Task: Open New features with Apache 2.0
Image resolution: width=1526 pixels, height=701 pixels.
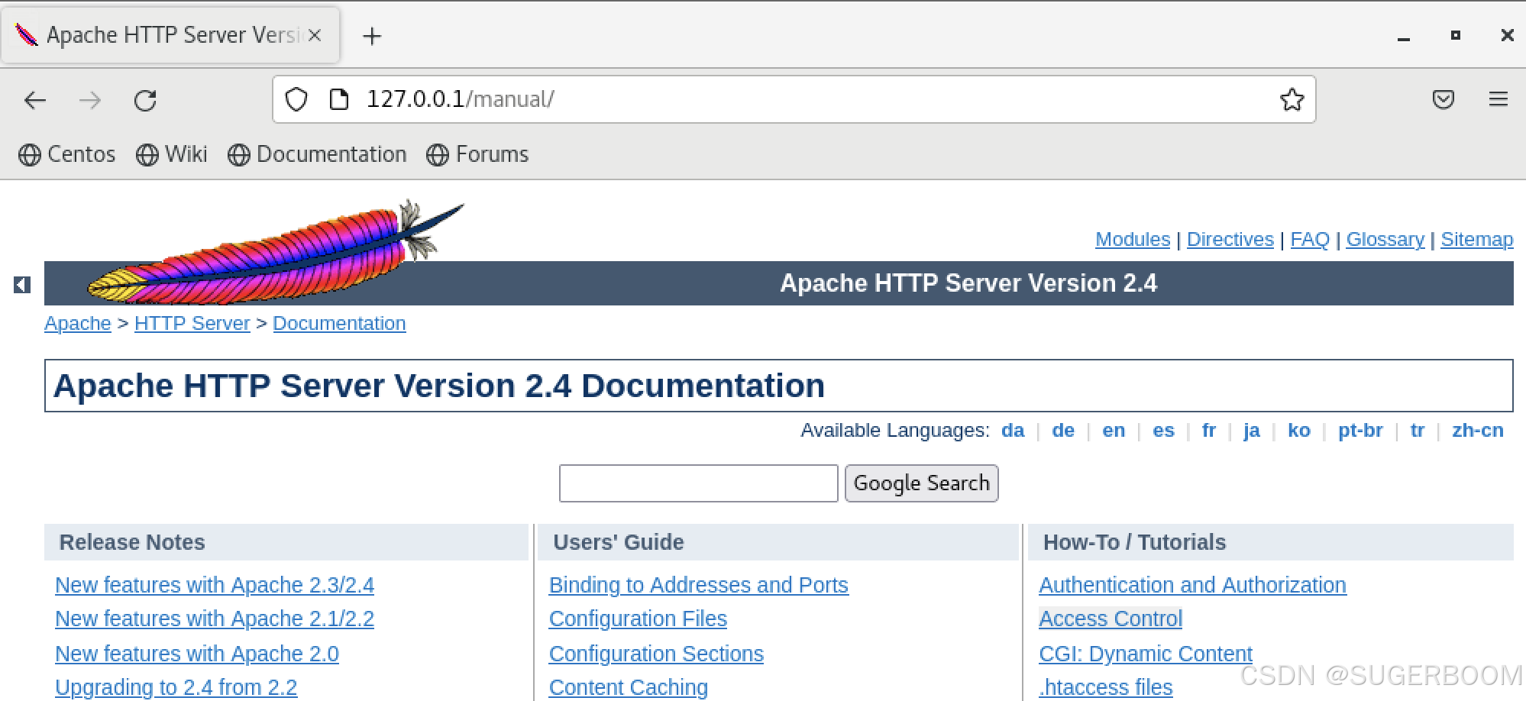Action: pyautogui.click(x=197, y=654)
